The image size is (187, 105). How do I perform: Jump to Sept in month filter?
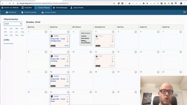6,35
